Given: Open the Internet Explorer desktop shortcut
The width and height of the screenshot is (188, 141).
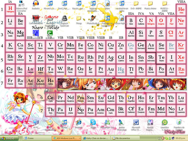Looking at the screenshot, I should pos(79,122).
